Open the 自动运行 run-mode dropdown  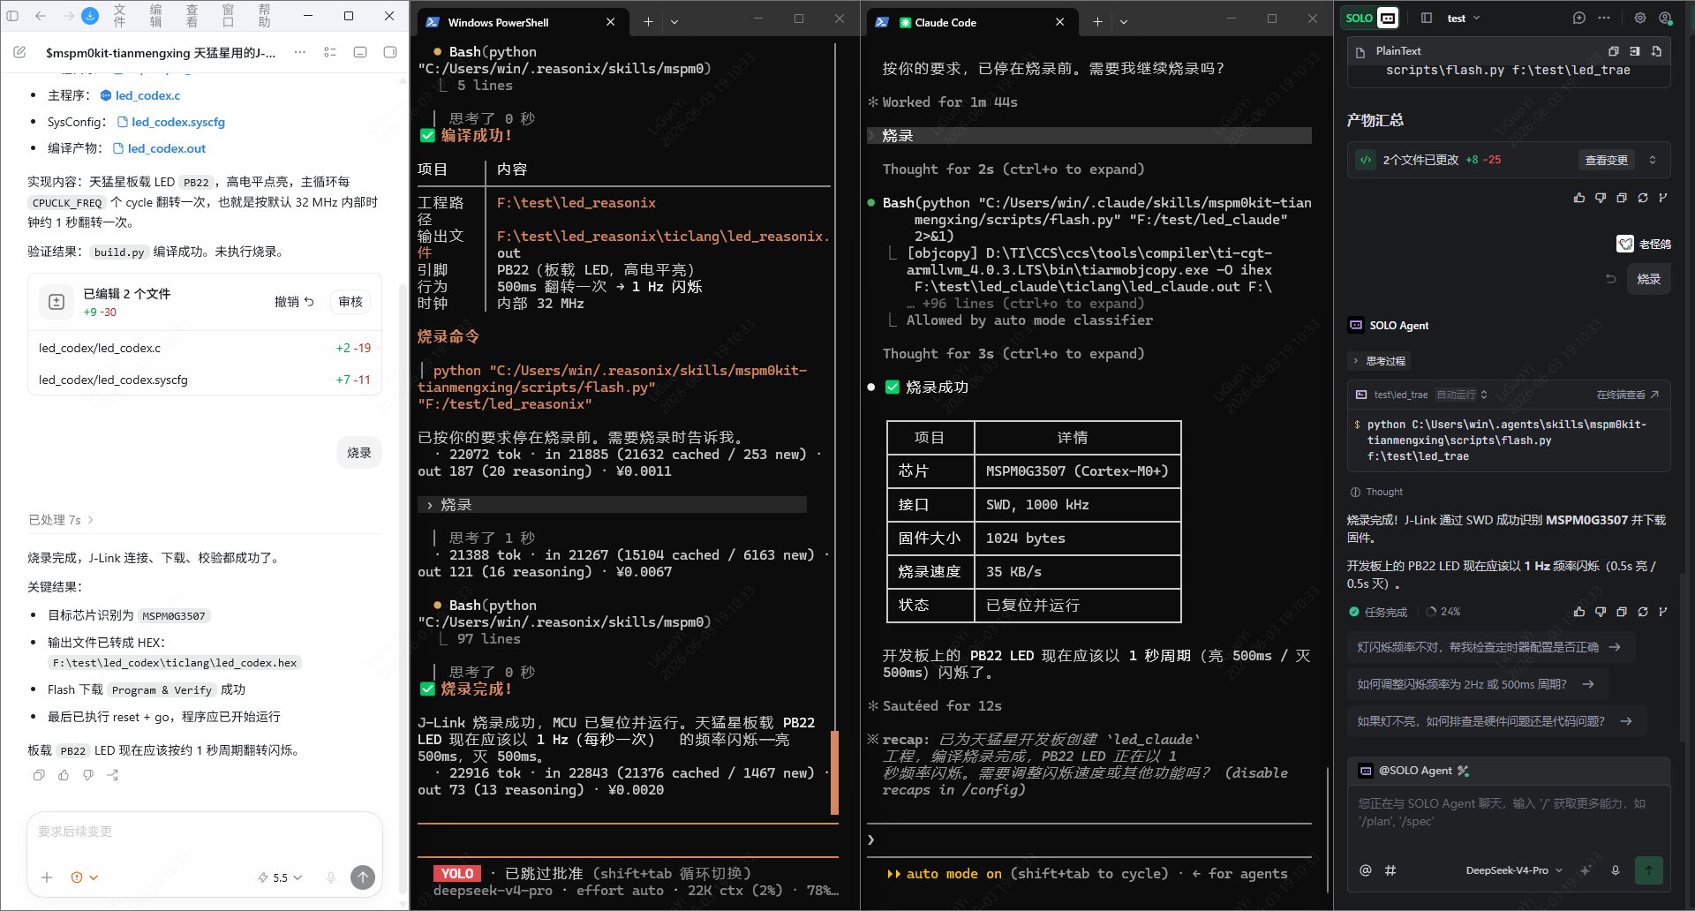point(1462,395)
